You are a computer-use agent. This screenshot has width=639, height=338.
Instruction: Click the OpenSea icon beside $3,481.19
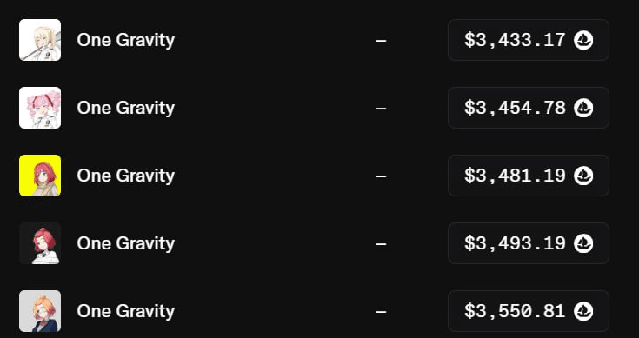tap(583, 176)
